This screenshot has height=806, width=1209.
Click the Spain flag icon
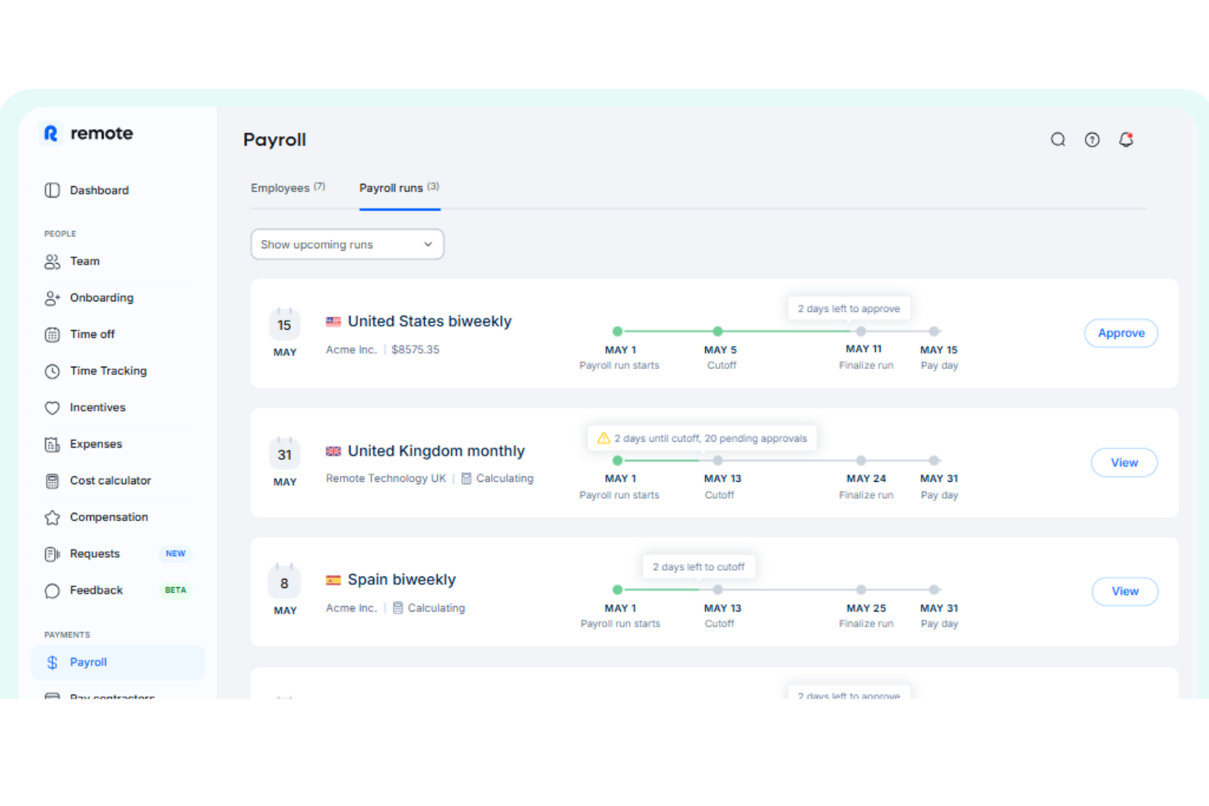pyautogui.click(x=333, y=580)
